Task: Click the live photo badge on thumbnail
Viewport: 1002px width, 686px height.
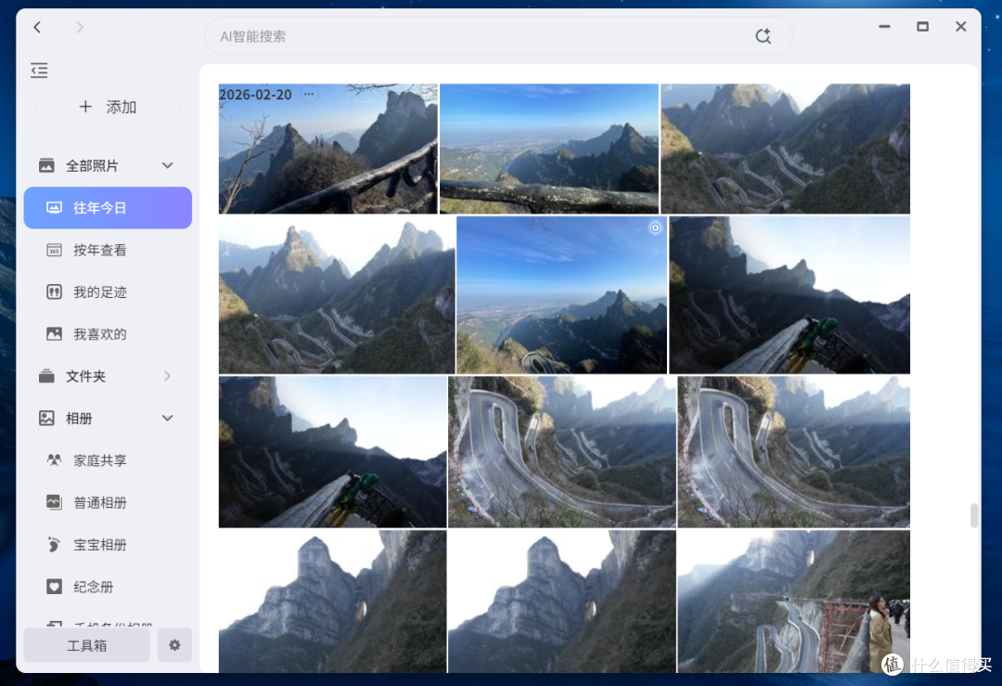Action: pos(655,227)
